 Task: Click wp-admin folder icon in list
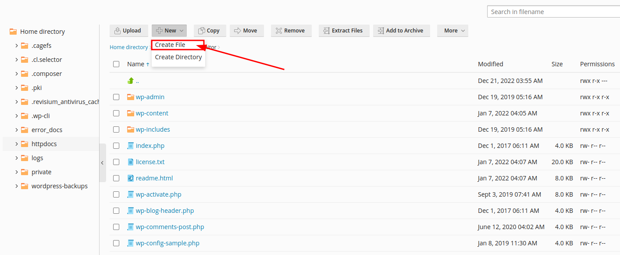pyautogui.click(x=130, y=97)
